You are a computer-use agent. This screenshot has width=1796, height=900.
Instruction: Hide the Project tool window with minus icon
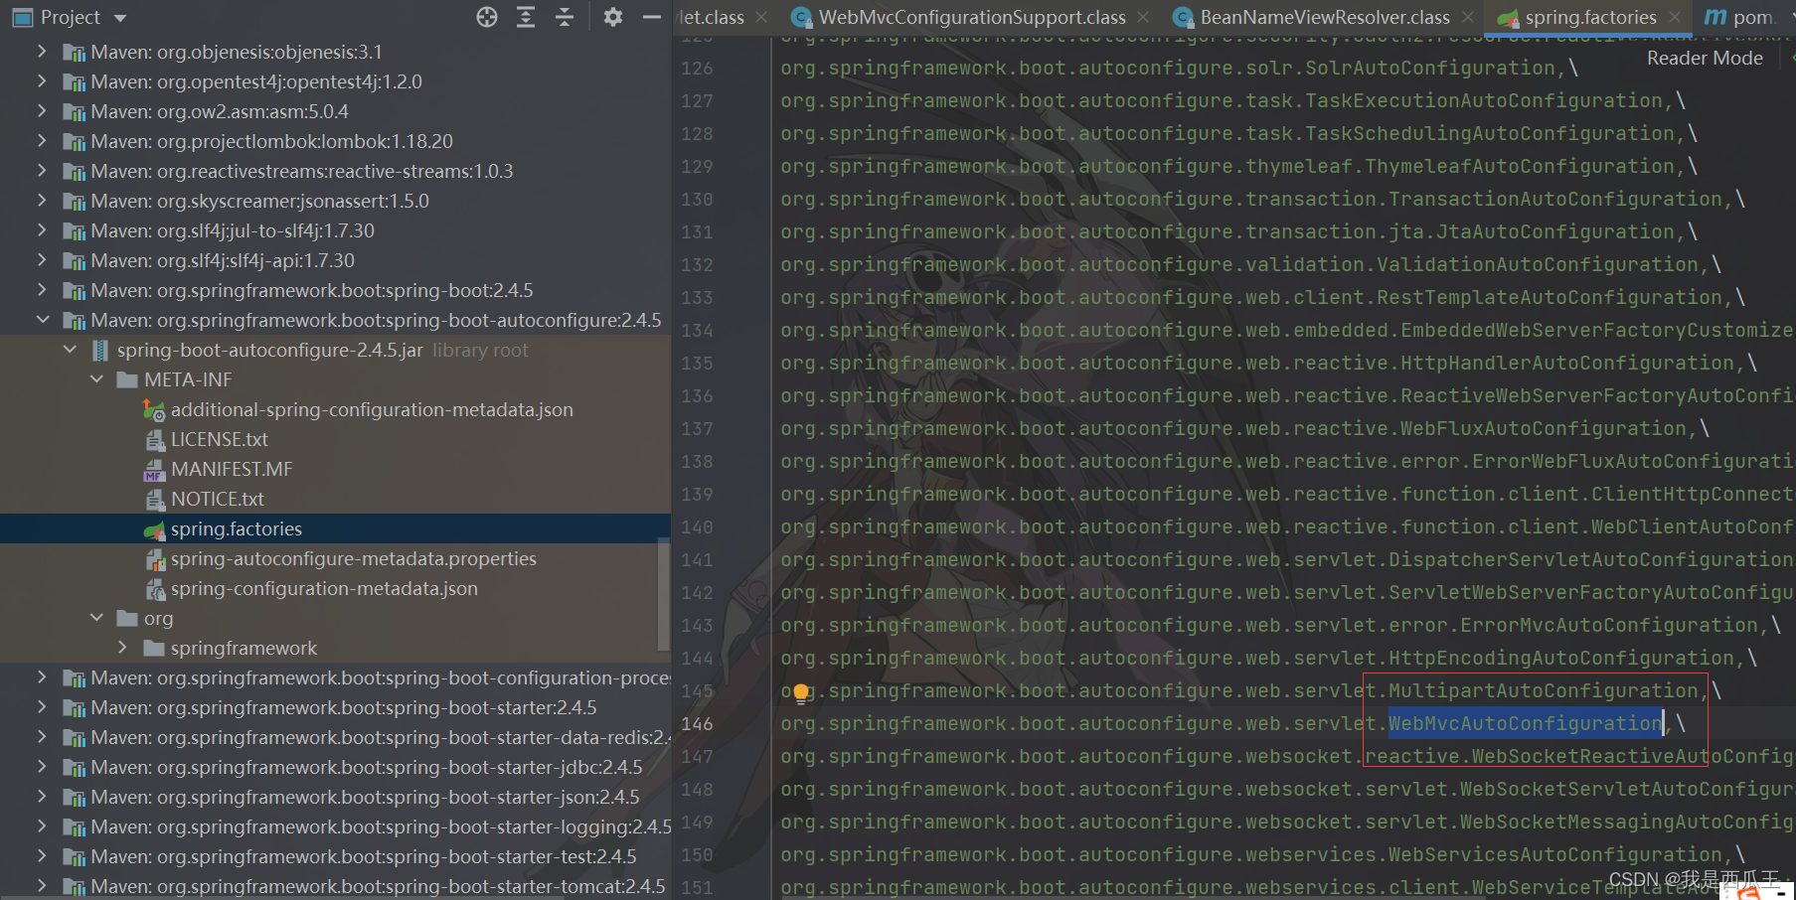coord(651,17)
